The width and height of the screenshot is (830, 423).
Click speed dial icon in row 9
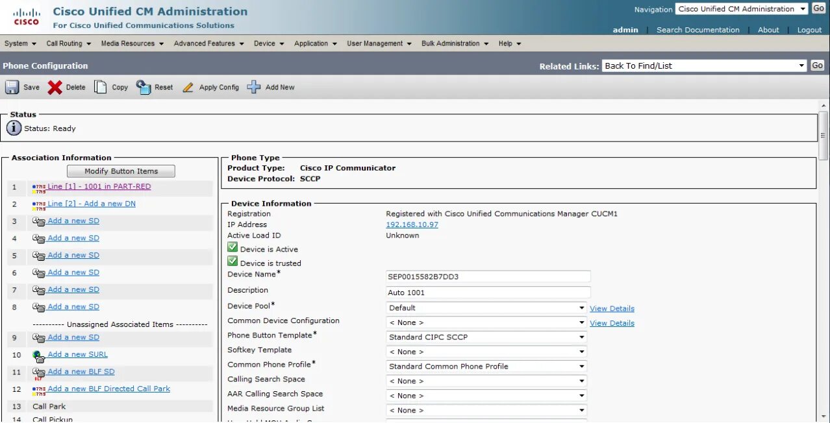coord(39,338)
